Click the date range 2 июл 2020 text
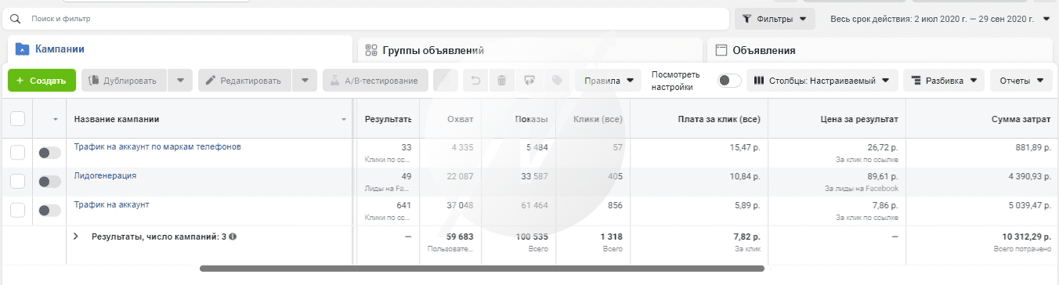The width and height of the screenshot is (1059, 285). pos(932,19)
